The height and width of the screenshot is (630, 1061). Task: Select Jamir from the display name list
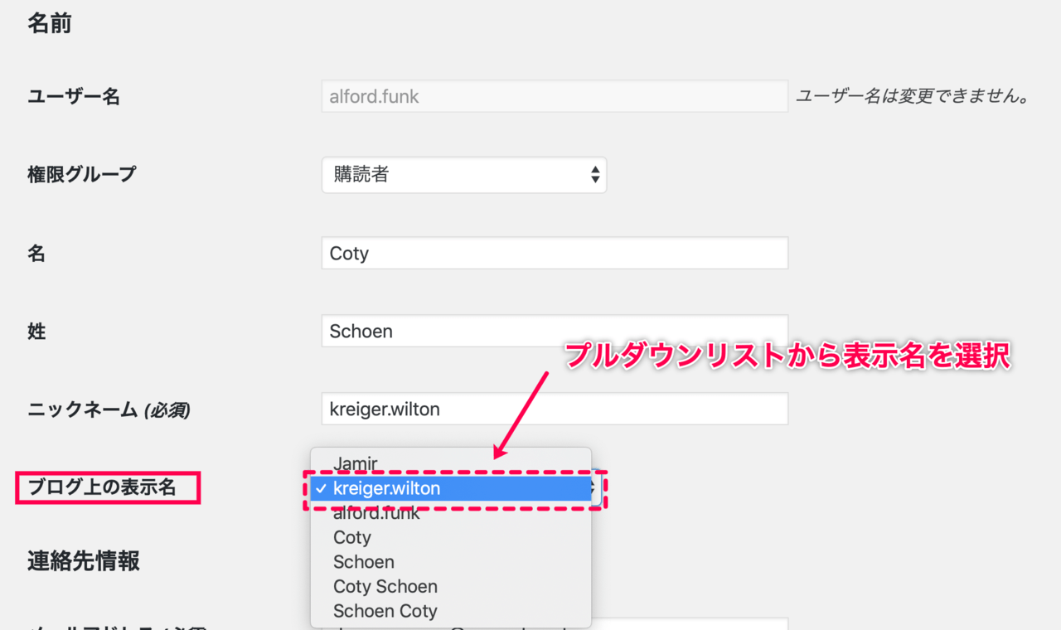[x=451, y=463]
